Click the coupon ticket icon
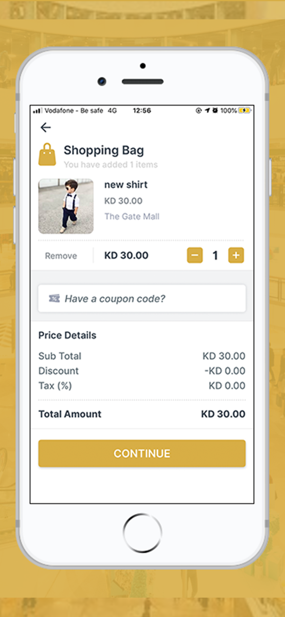This screenshot has width=285, height=617. (x=54, y=298)
